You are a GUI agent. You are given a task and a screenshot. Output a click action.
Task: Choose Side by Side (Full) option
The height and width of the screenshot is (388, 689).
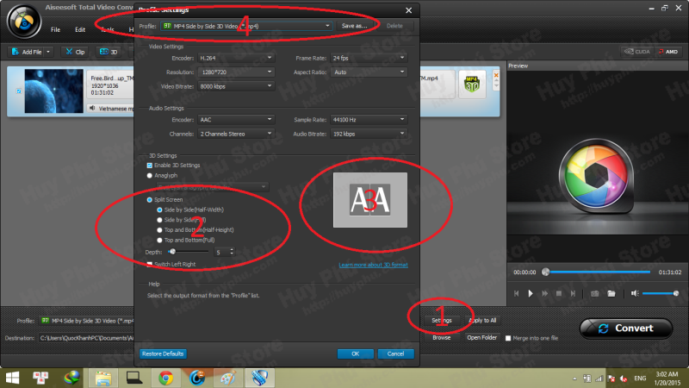[x=159, y=220]
